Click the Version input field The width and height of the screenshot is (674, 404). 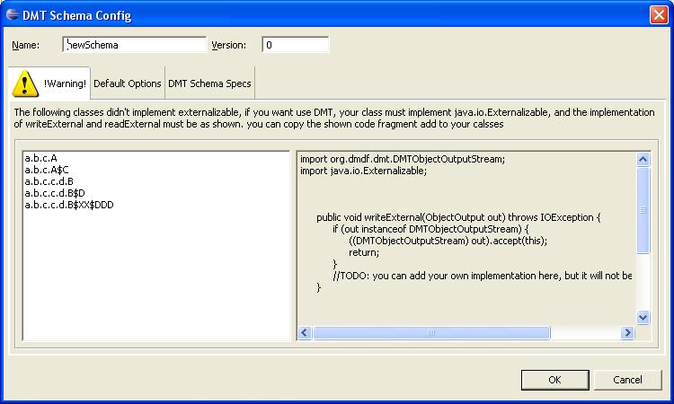296,45
